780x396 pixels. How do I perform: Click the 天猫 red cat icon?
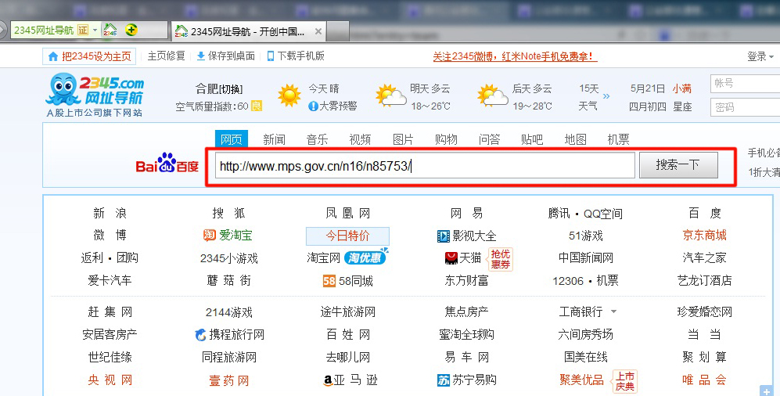(451, 258)
